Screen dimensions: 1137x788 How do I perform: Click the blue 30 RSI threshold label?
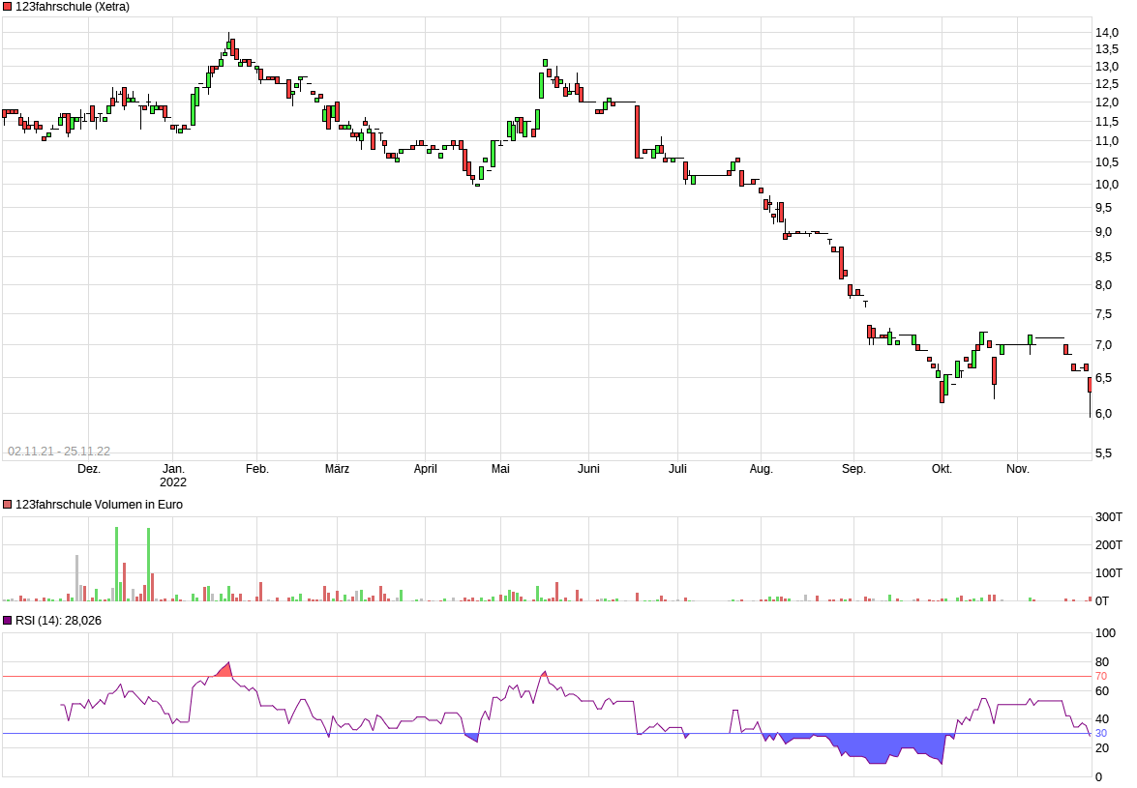pos(1101,733)
